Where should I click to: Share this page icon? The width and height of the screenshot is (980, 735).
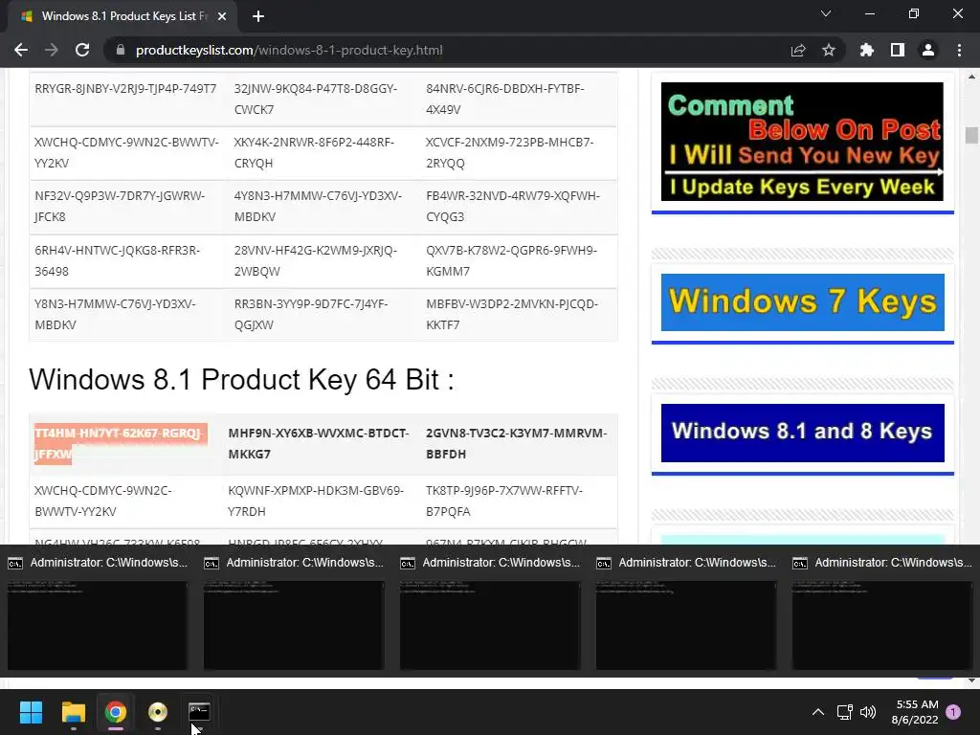coord(798,50)
